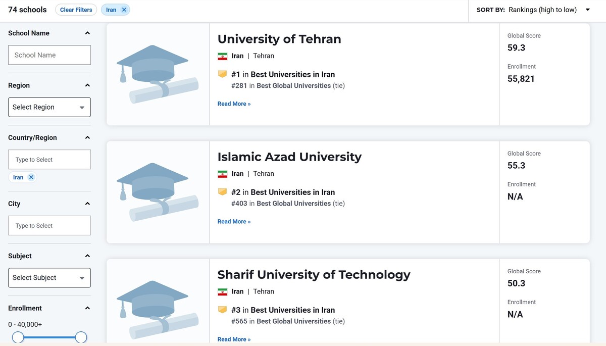Image resolution: width=606 pixels, height=346 pixels.
Task: Click the Iran flag icon for Islamic Azad University
Action: [x=223, y=174]
